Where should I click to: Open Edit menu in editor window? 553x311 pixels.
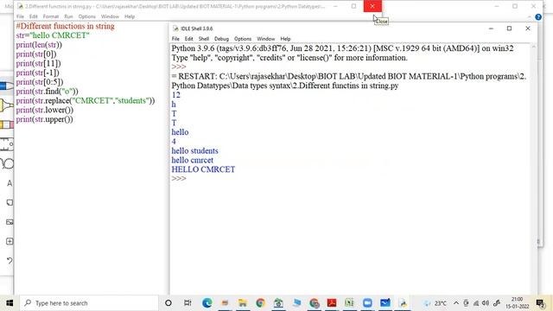click(33, 16)
